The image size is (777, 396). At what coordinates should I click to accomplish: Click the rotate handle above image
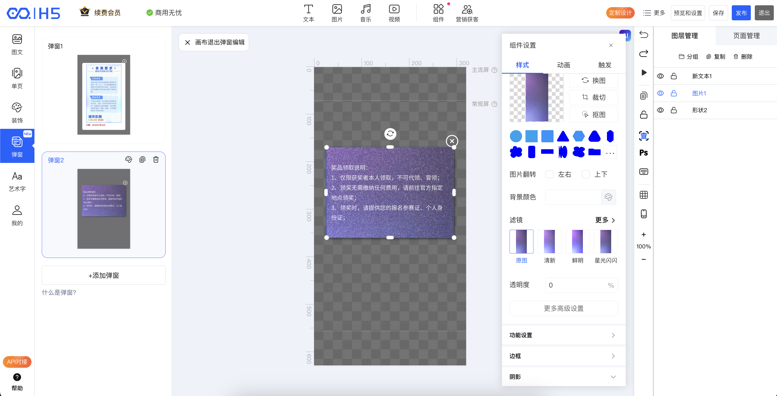[390, 134]
